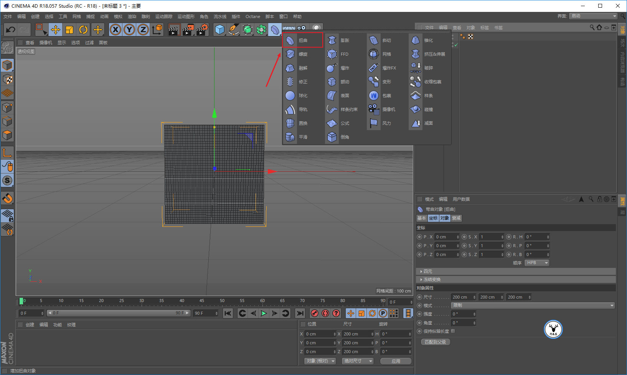Pick the 球化 (Spherify) deformer
This screenshot has width=627, height=375.
[x=297, y=96]
